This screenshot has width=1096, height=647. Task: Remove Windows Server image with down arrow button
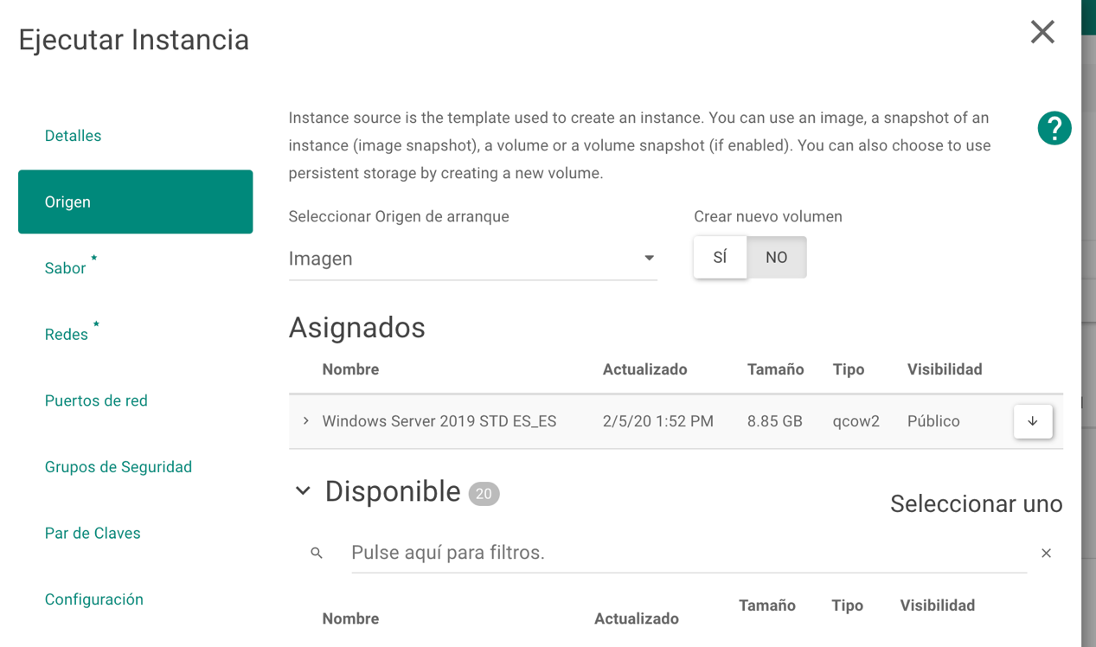pyautogui.click(x=1033, y=421)
